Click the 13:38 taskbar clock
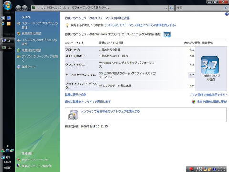The image size is (229, 172). (x=7, y=162)
